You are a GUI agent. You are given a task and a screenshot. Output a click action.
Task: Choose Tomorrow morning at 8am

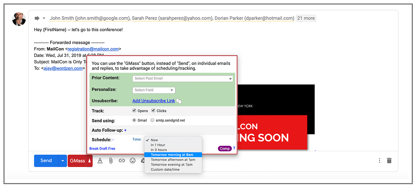[173, 155]
